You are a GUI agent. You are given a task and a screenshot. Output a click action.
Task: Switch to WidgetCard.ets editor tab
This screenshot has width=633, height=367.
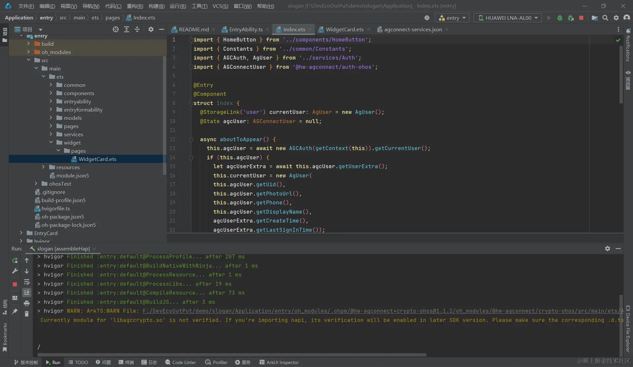344,29
